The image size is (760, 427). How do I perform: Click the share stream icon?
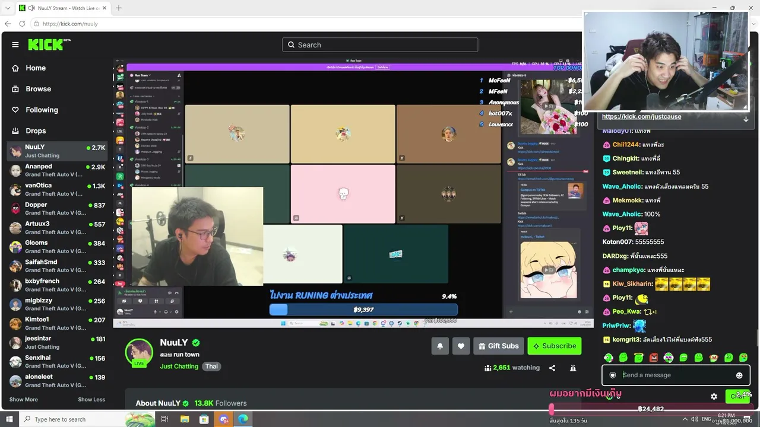(552, 368)
